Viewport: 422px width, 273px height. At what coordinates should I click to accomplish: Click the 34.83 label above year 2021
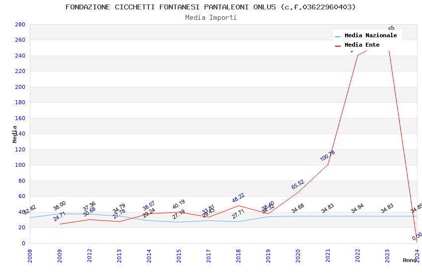[x=328, y=208]
